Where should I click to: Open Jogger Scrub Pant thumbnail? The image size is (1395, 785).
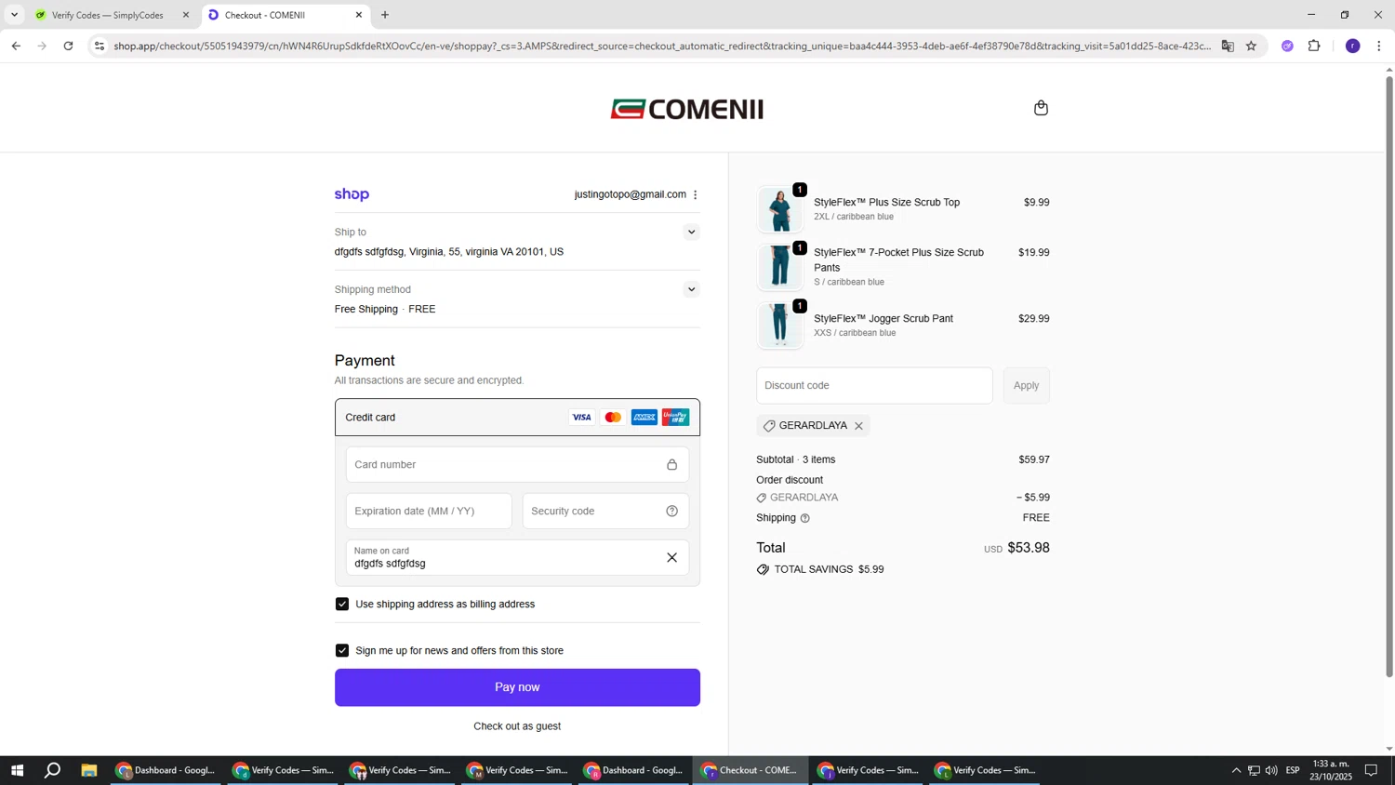(x=779, y=326)
